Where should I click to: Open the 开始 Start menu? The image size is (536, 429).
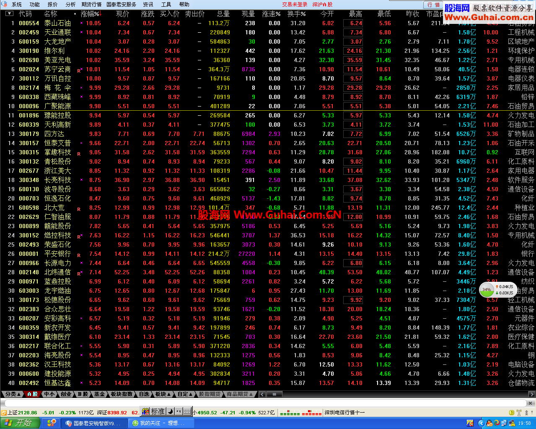tap(20, 423)
